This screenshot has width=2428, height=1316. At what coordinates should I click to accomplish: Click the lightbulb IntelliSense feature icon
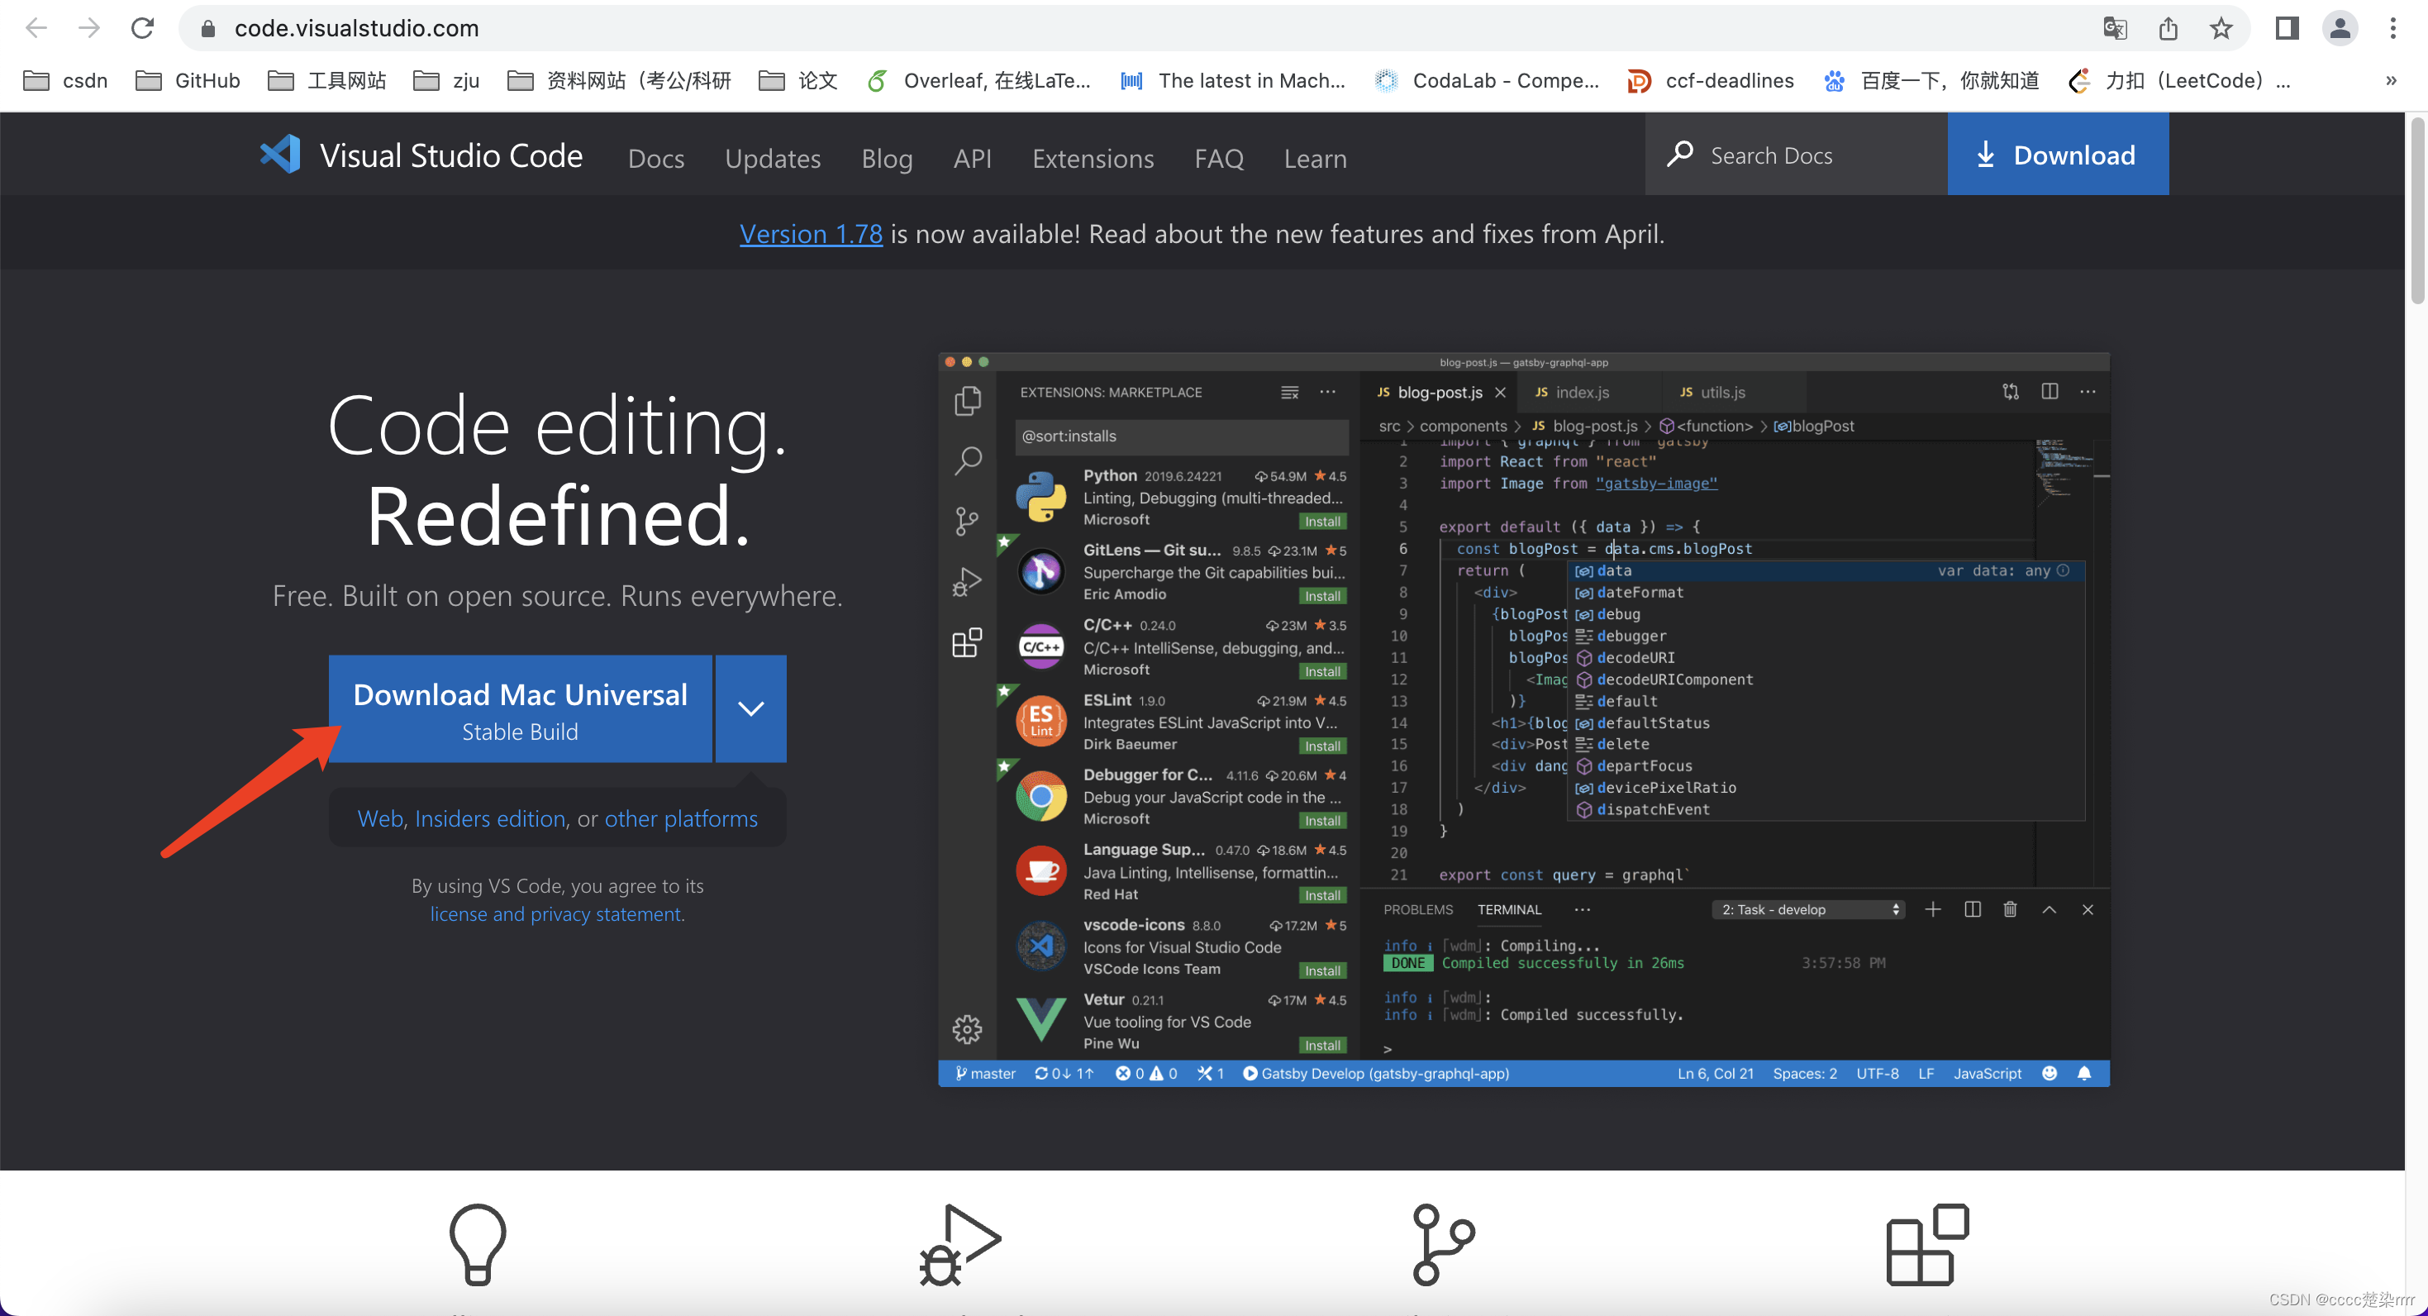click(x=477, y=1244)
